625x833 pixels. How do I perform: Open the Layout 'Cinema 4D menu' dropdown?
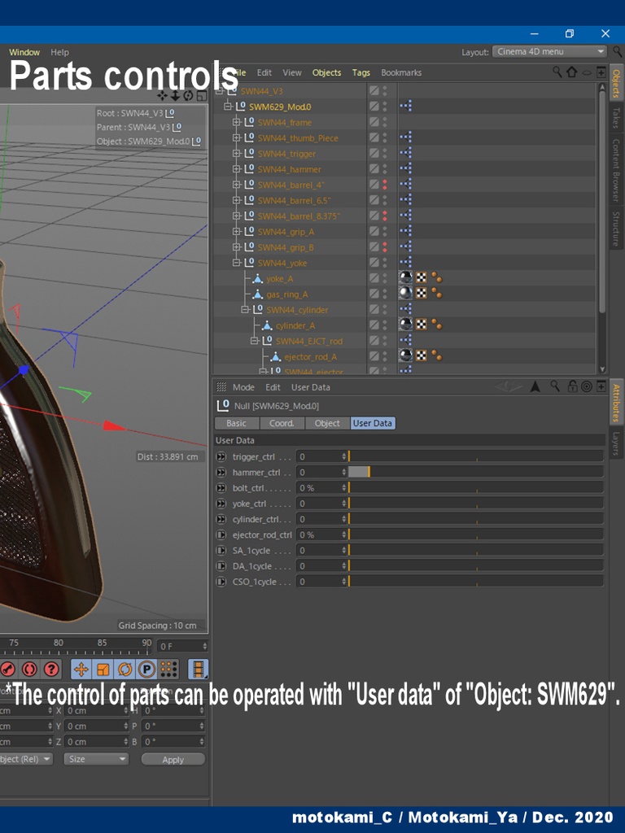click(x=549, y=51)
